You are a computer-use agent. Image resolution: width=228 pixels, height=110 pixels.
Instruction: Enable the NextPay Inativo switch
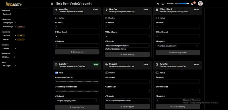[107, 18]
